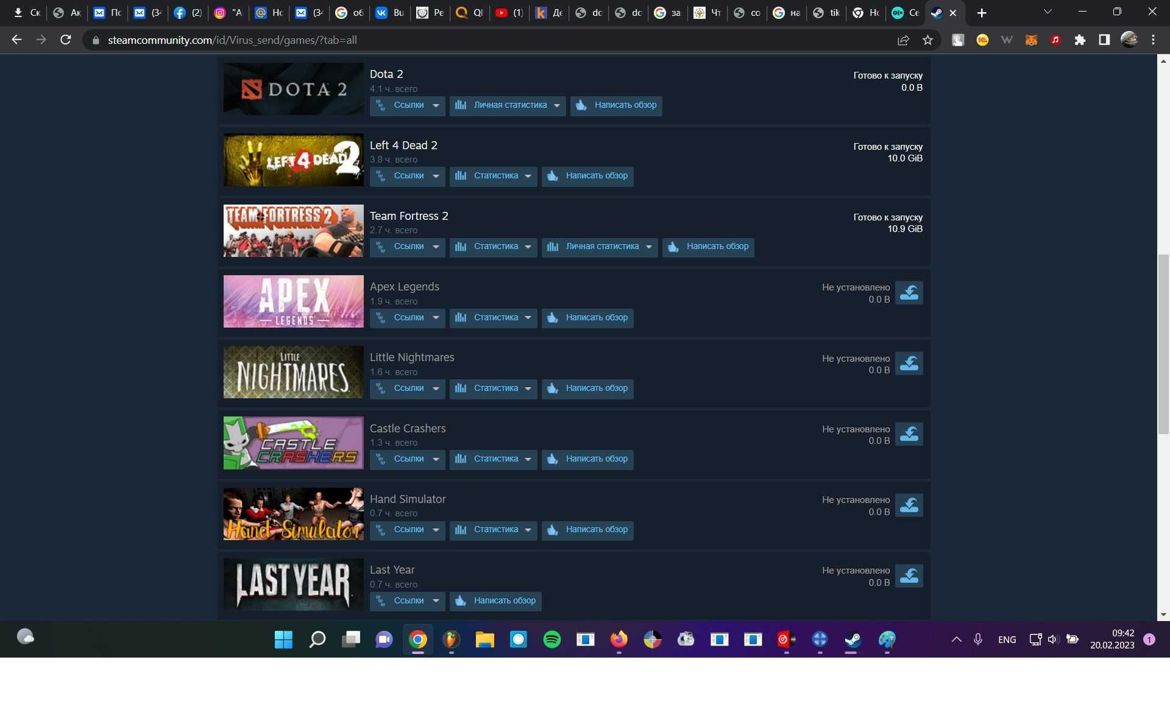
Task: Click the Little Nightmares install download icon
Action: point(909,364)
